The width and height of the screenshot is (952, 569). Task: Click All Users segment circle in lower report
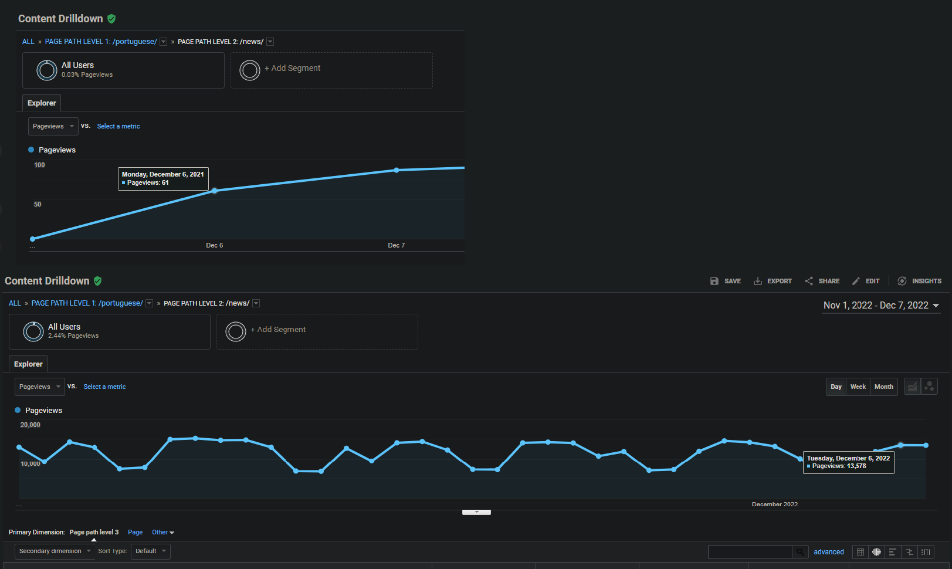33,331
